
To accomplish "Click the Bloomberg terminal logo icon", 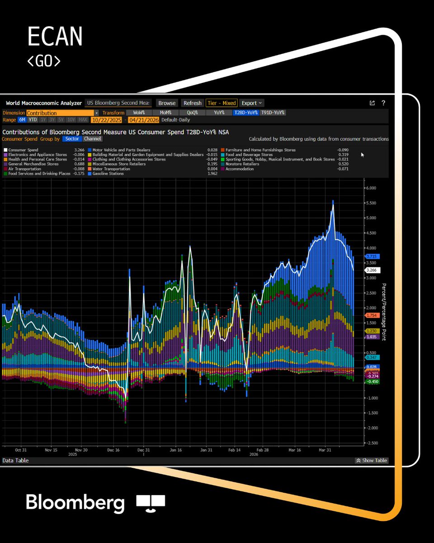I will point(151,503).
